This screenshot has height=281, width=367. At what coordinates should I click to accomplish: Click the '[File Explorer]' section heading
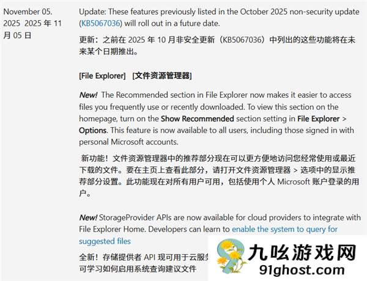tap(103, 76)
